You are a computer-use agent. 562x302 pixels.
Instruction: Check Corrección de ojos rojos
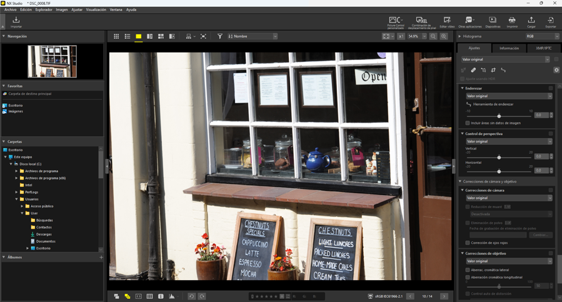468,243
